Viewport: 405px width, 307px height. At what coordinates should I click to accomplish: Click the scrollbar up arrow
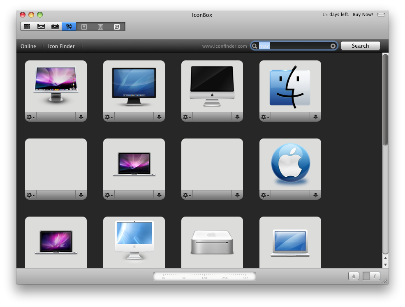pyautogui.click(x=385, y=258)
